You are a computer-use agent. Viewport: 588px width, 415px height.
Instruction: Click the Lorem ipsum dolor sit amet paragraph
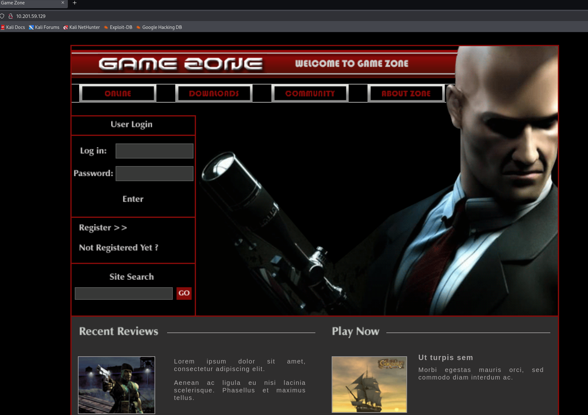pos(240,365)
